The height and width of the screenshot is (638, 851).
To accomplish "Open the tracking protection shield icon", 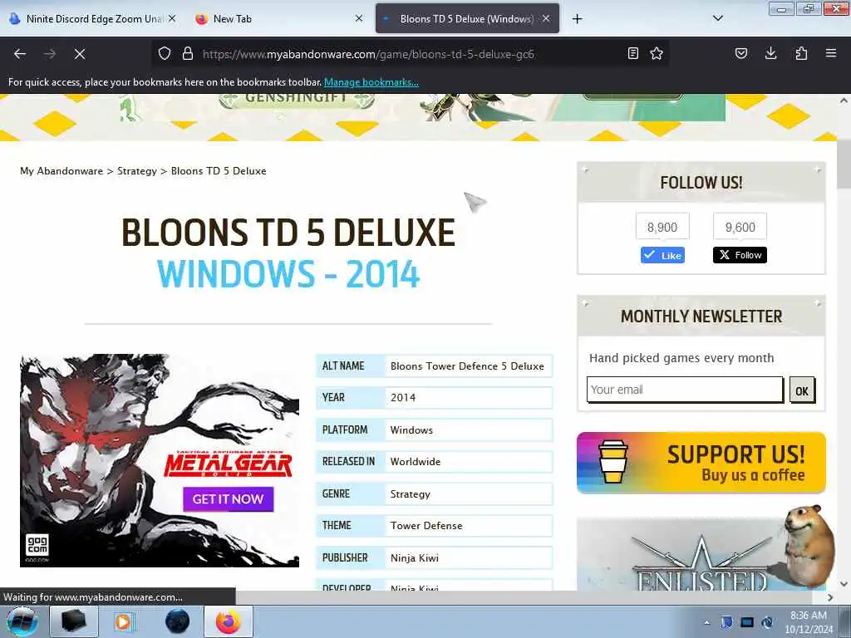I will point(165,54).
